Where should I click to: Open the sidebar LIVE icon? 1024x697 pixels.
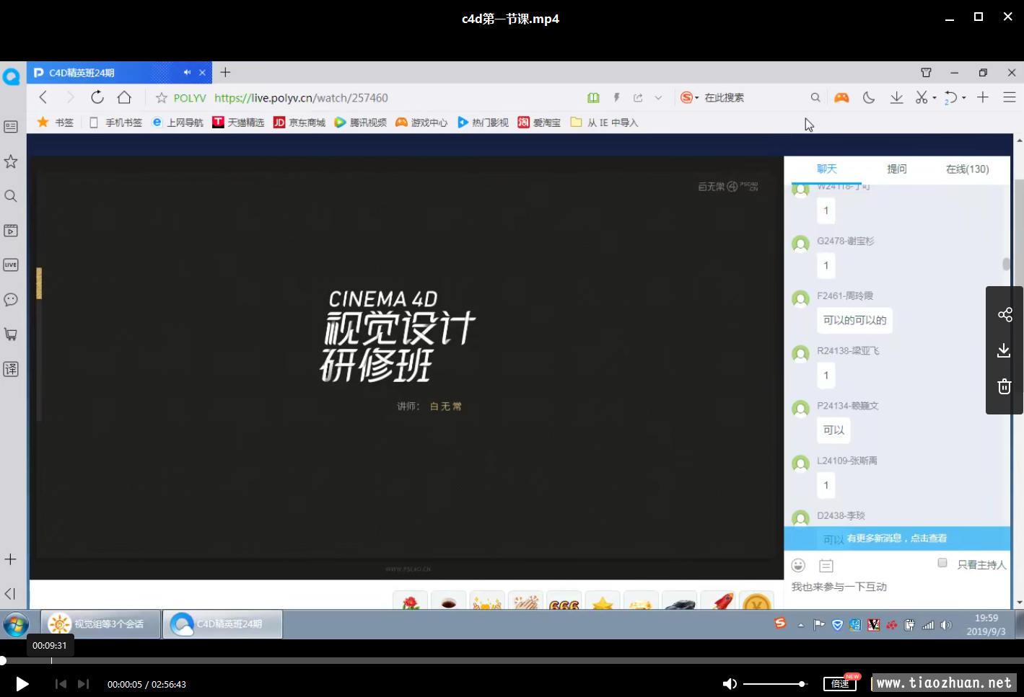pyautogui.click(x=11, y=265)
